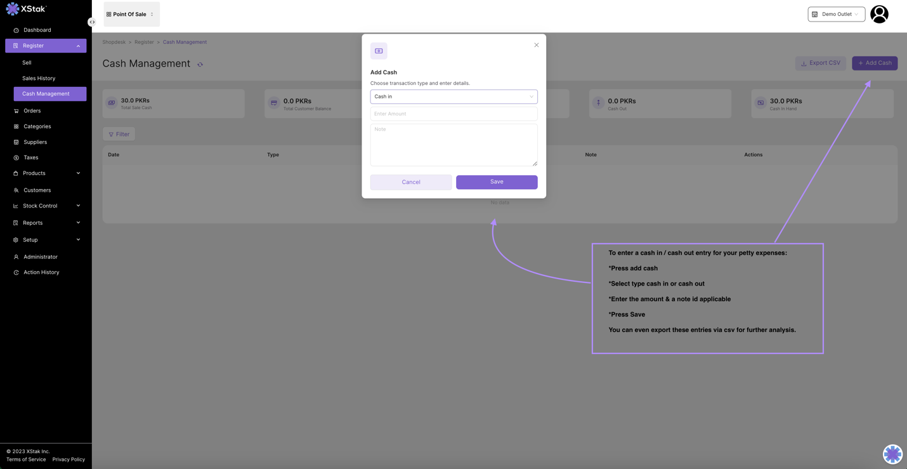Image resolution: width=907 pixels, height=469 pixels.
Task: Click the XStak logo in the sidebar
Action: point(26,9)
